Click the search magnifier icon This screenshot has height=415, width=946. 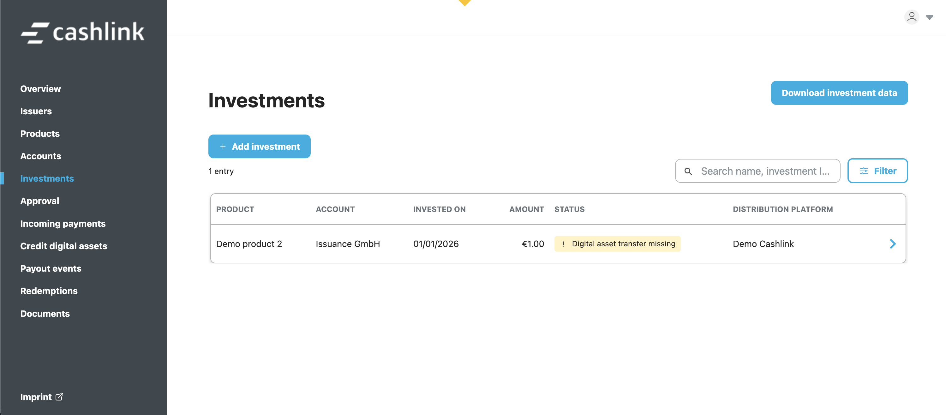pos(688,171)
